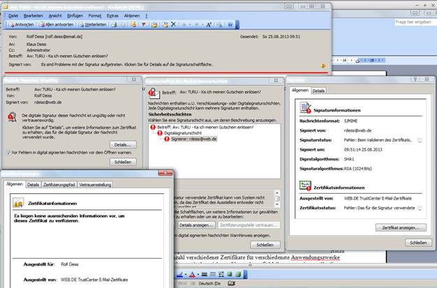437x288 pixels.
Task: Click scroll down arrow of error description box
Action: 277,204
